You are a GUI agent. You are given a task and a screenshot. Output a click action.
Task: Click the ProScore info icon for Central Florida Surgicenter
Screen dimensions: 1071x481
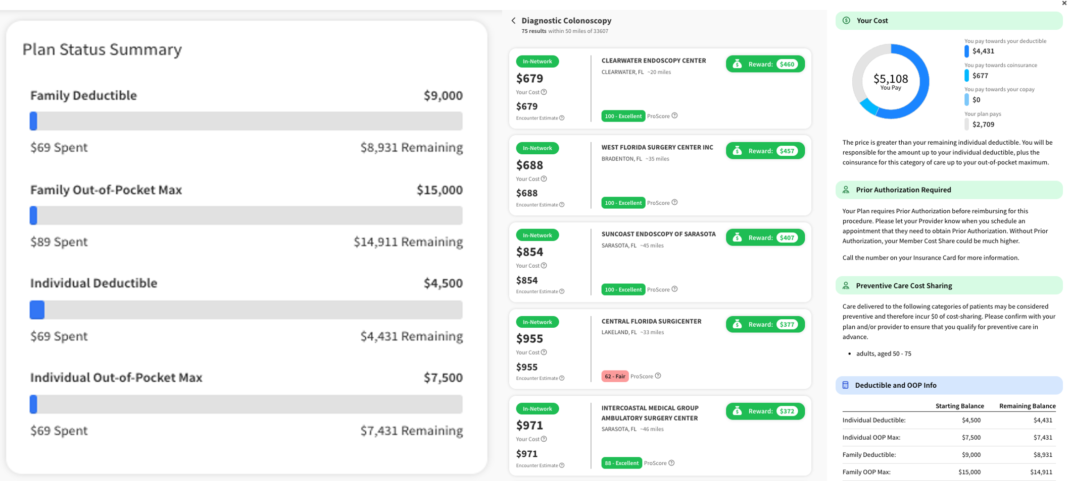(x=658, y=376)
